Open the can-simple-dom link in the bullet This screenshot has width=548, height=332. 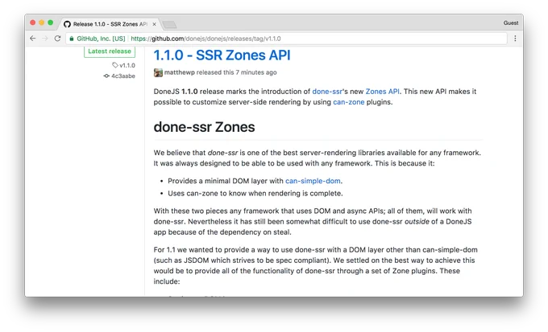point(313,181)
